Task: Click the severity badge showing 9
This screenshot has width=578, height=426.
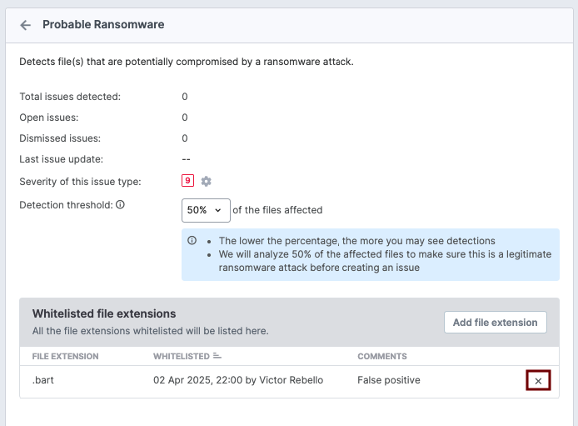Action: point(187,181)
